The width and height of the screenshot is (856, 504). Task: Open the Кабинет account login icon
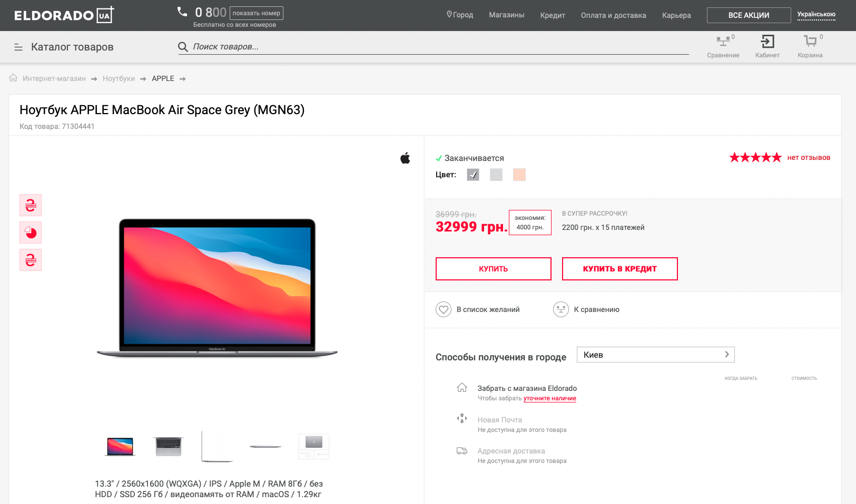point(768,42)
